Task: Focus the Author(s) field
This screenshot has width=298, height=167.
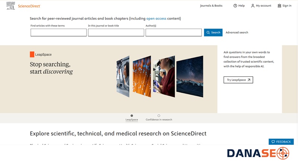Action: tap(174, 32)
